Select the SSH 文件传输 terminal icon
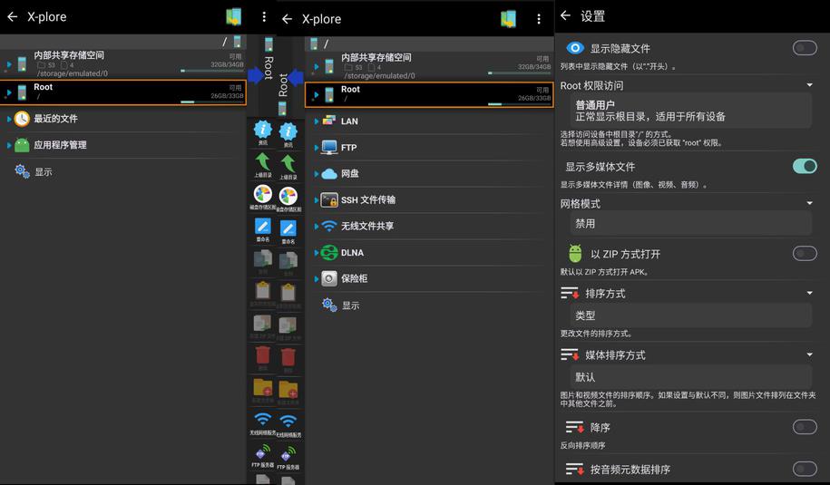830x485 pixels. coord(329,200)
